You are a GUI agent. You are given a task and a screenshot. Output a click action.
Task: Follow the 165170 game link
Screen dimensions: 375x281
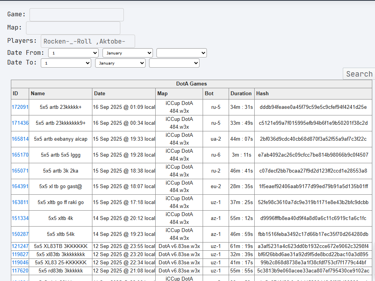point(20,155)
